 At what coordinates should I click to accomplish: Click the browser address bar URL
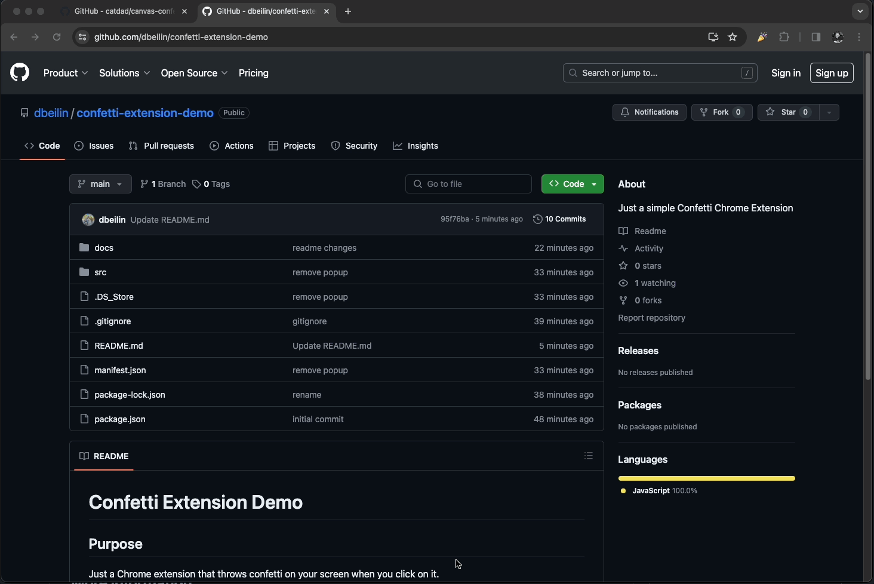coord(181,37)
